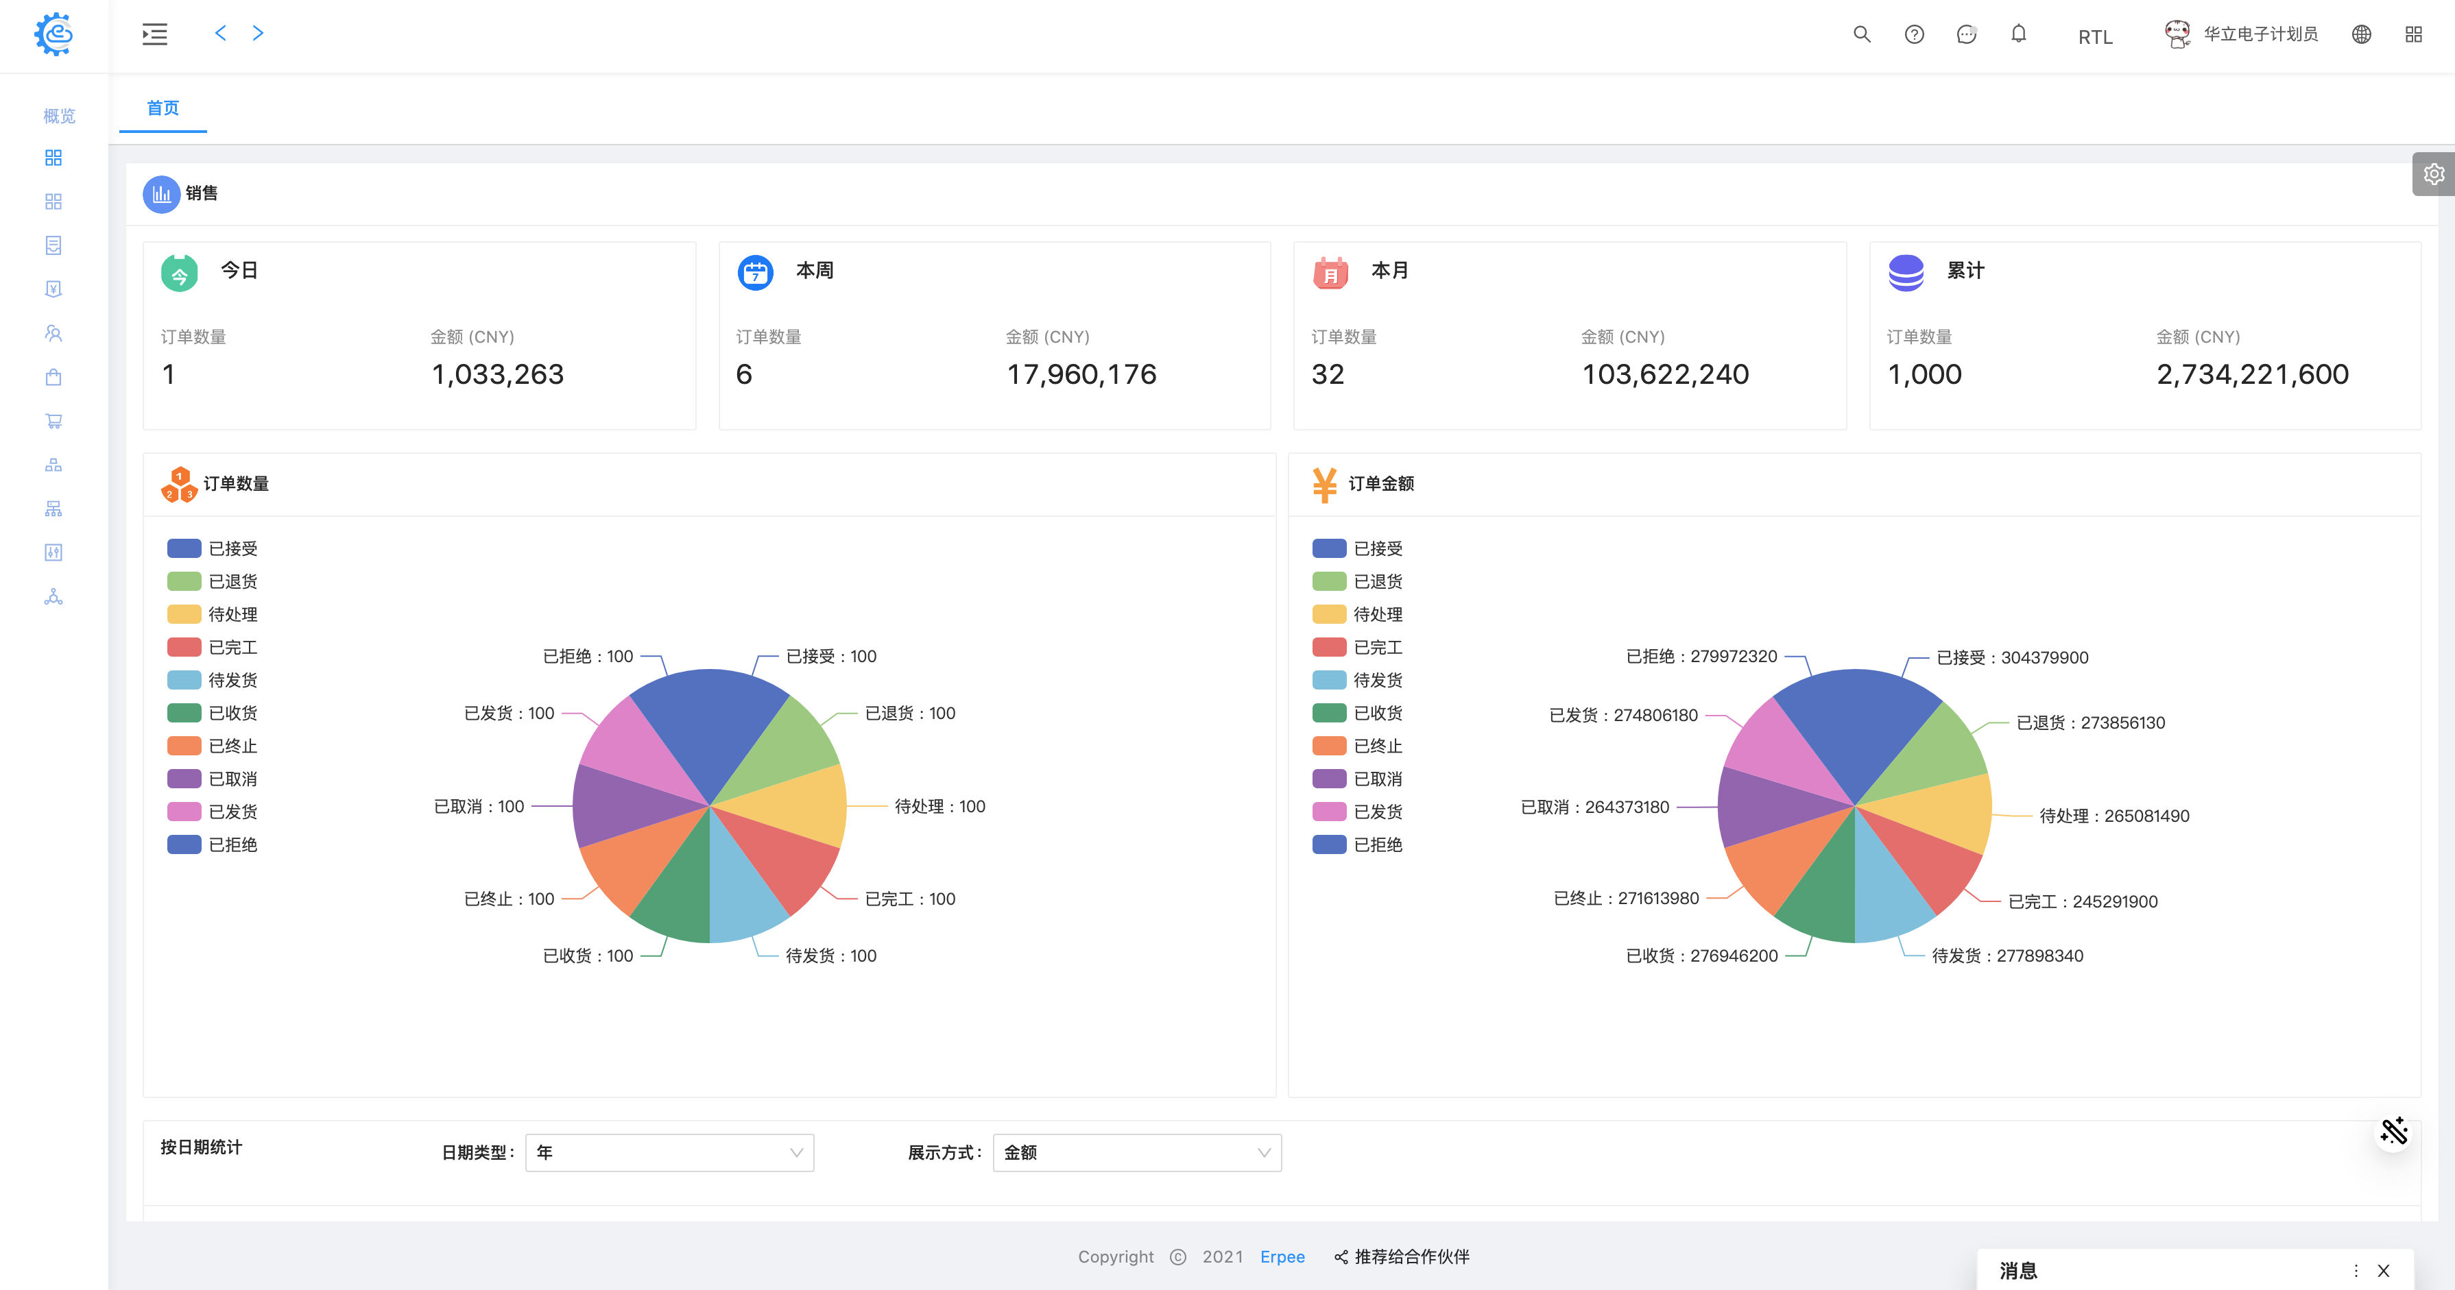Collapse the sidebar menu toggle
The width and height of the screenshot is (2455, 1290).
pos(154,35)
